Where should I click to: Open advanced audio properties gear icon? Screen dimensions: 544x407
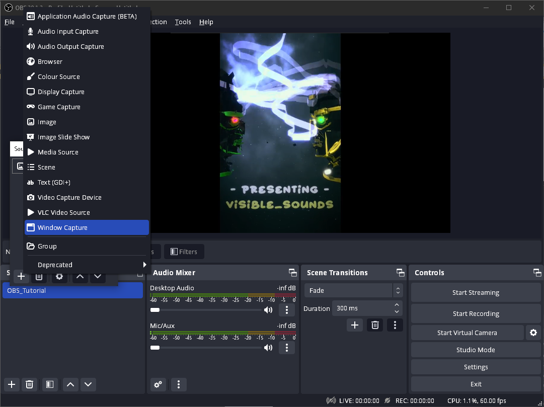point(158,385)
